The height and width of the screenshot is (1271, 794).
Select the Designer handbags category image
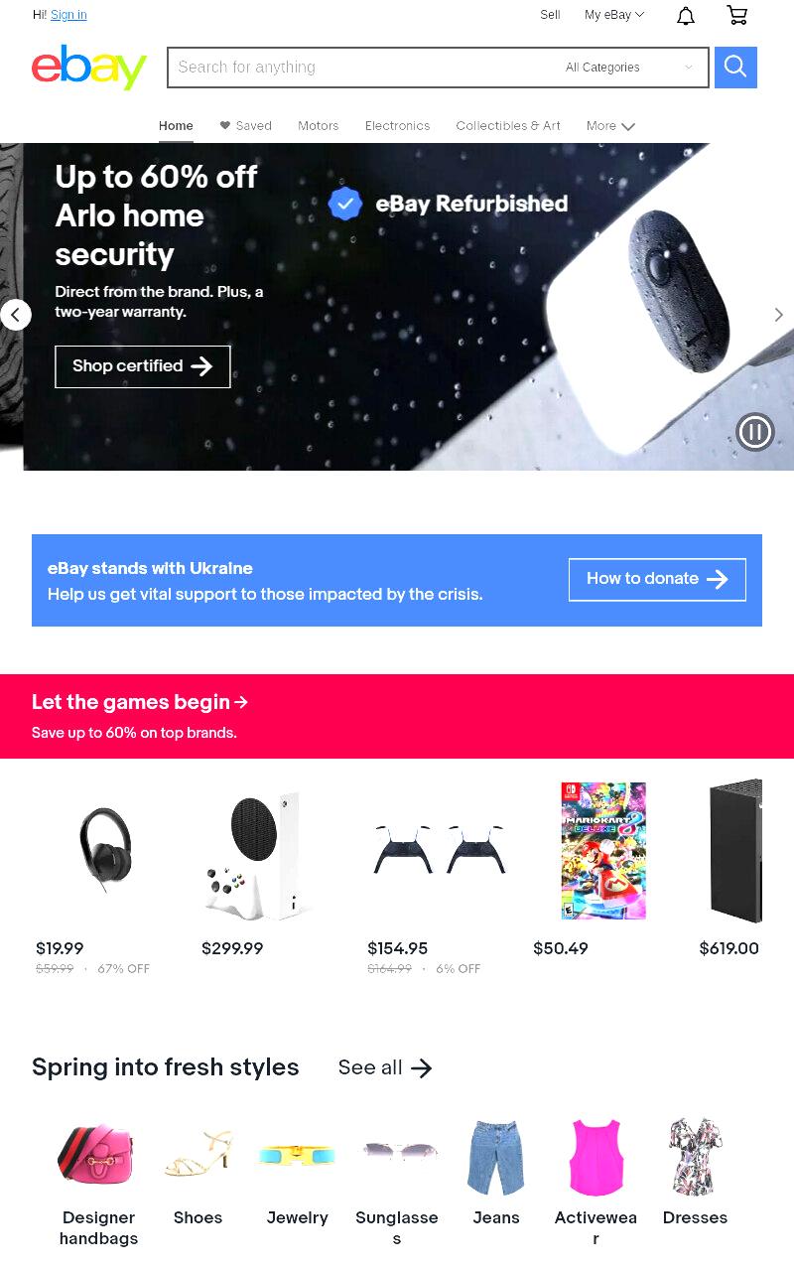tap(96, 1155)
